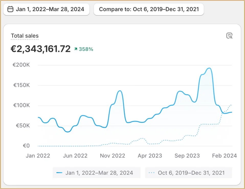Open the Compare to date range selector
245x189 pixels.
coord(149,9)
